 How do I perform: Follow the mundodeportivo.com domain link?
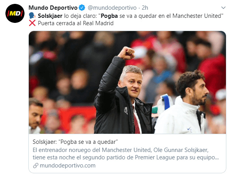[x=68, y=166]
